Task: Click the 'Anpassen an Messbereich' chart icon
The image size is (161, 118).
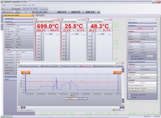Action: pyautogui.click(x=41, y=66)
